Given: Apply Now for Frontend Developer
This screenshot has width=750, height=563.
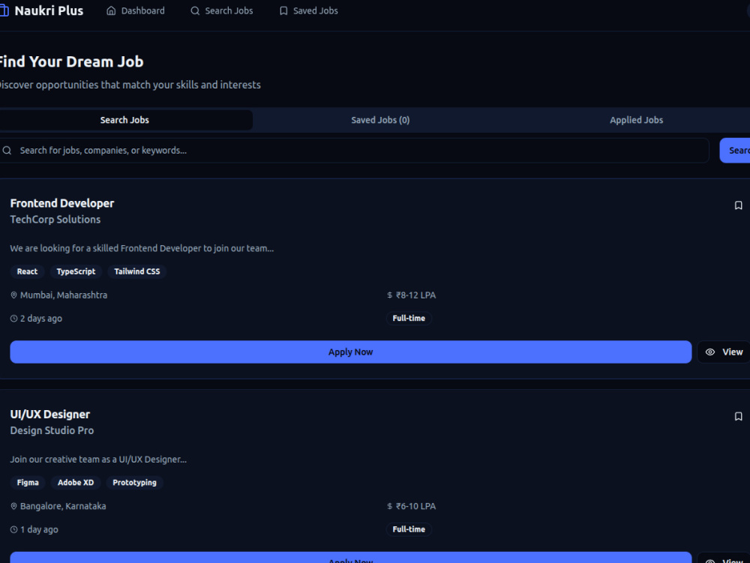Looking at the screenshot, I should (350, 352).
